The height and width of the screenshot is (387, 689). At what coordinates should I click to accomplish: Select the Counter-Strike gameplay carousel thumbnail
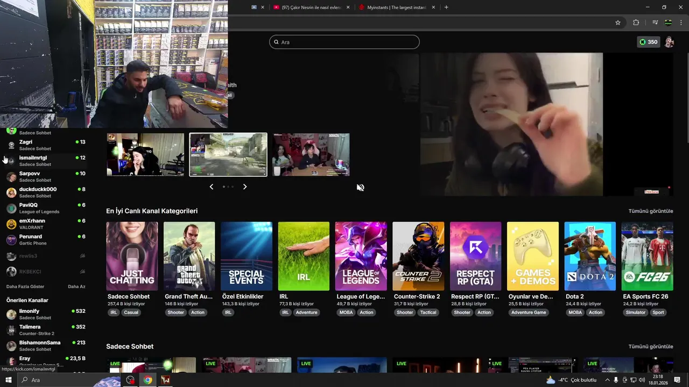(228, 155)
